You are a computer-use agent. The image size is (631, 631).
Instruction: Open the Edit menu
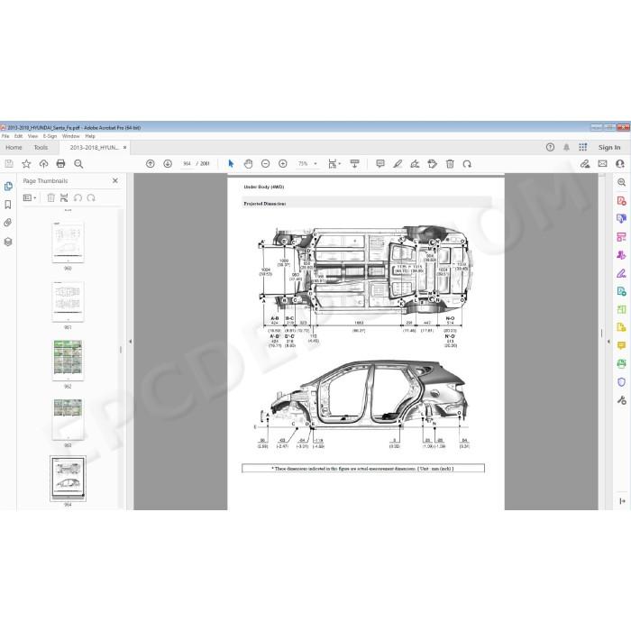[19, 136]
